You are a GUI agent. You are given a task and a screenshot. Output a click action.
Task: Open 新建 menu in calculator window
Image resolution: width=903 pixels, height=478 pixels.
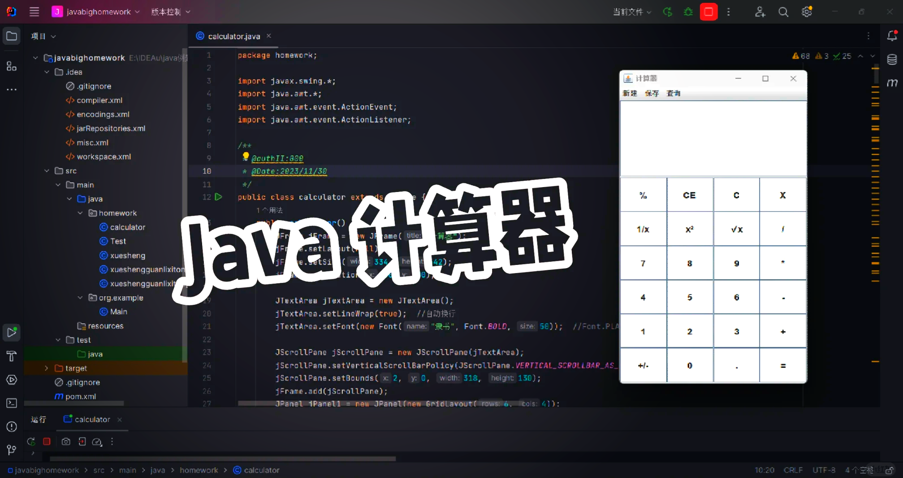coord(630,93)
